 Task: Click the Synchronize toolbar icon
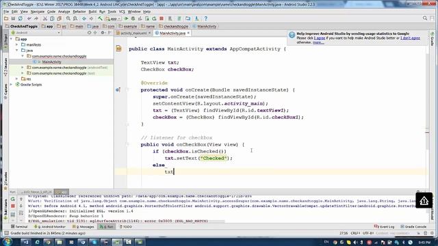click(21, 18)
